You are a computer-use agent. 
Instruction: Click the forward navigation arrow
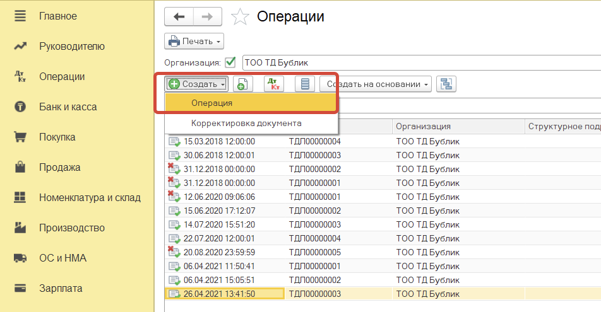(x=207, y=16)
